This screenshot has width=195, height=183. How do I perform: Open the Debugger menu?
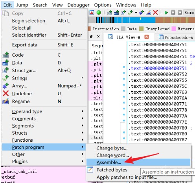pyautogui.click(x=78, y=5)
